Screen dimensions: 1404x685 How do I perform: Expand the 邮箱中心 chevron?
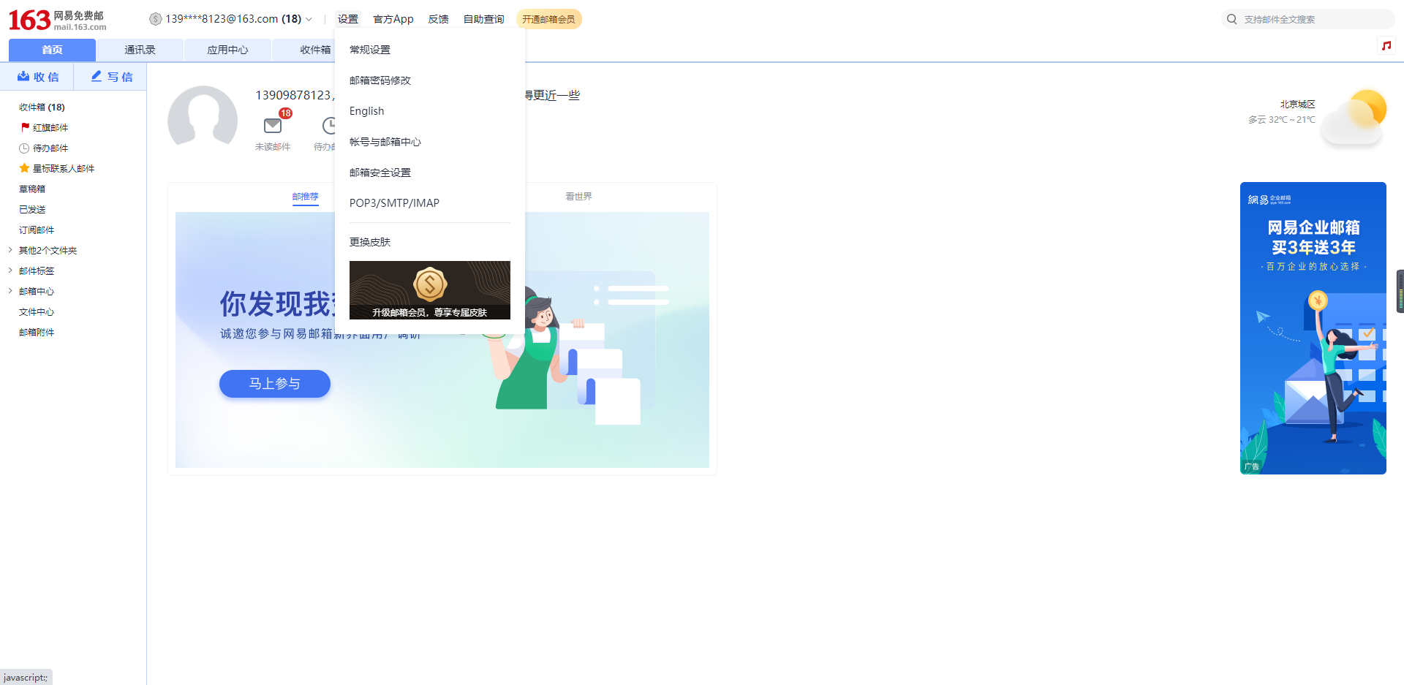click(10, 291)
